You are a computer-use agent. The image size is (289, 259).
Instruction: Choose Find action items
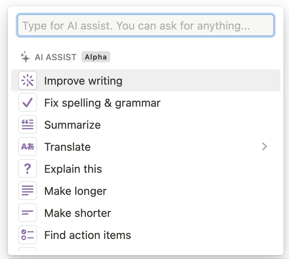click(x=146, y=235)
